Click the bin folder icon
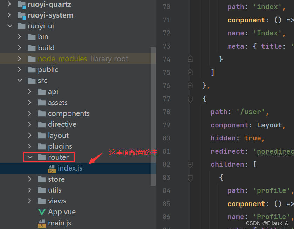 [x=32, y=37]
